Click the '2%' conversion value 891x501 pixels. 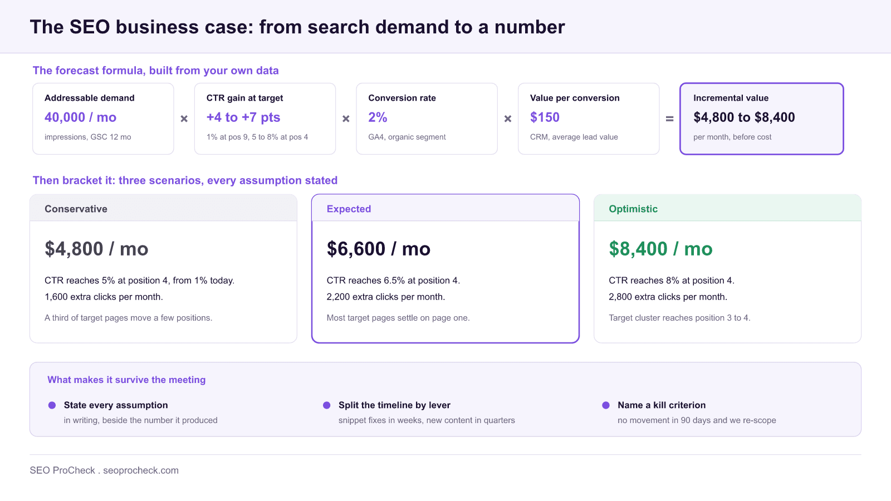[378, 117]
